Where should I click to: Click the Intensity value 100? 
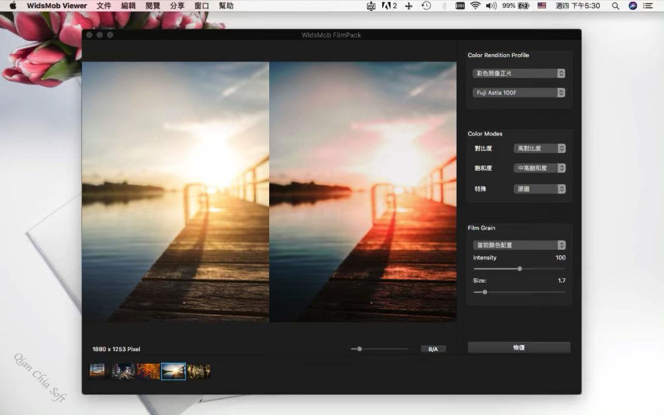point(560,258)
